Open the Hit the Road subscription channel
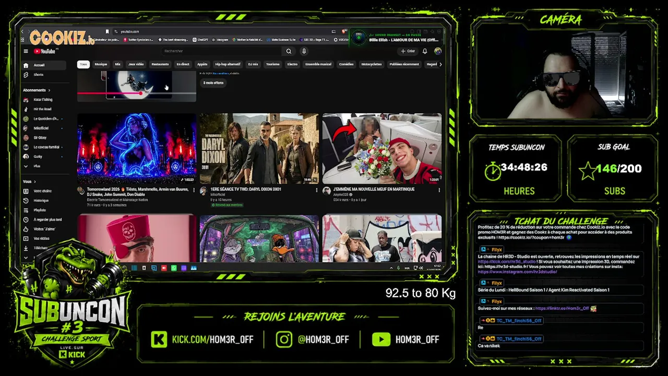 [x=45, y=109]
